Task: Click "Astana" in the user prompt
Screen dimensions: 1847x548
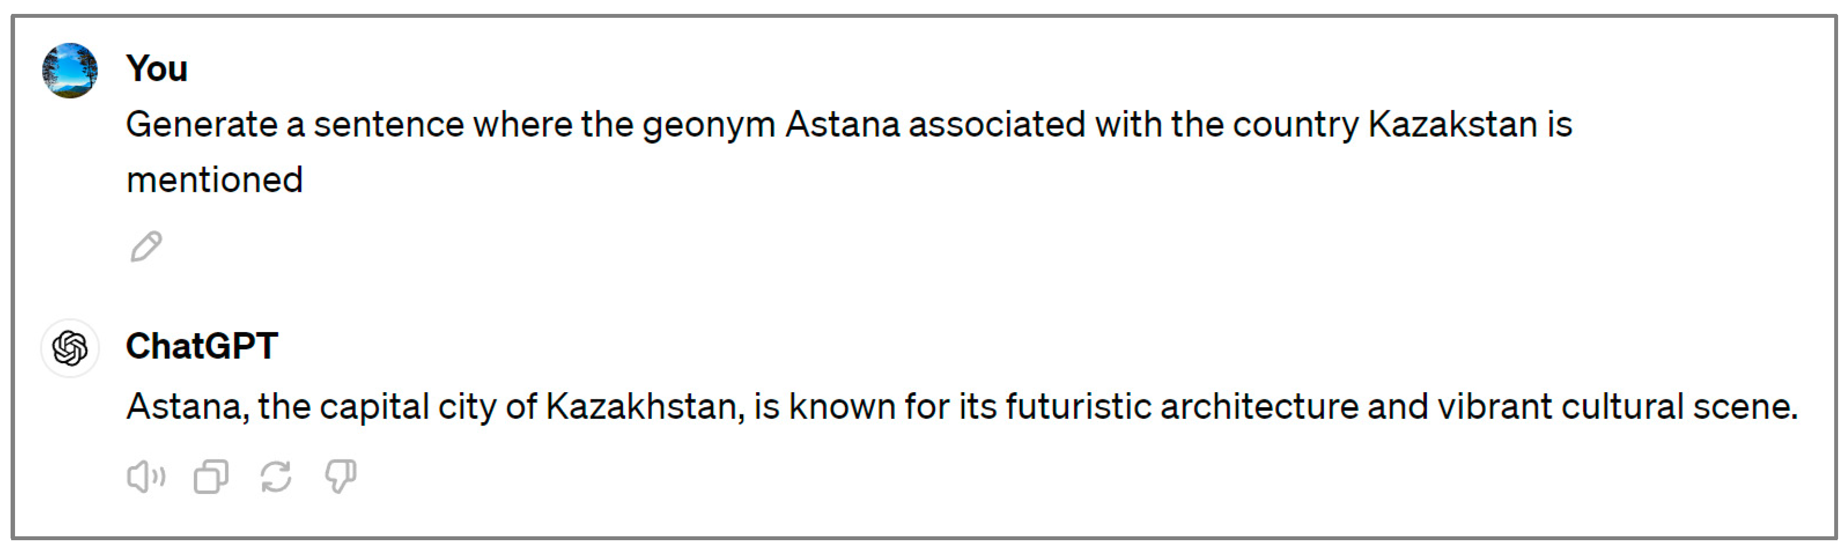Action: 842,125
